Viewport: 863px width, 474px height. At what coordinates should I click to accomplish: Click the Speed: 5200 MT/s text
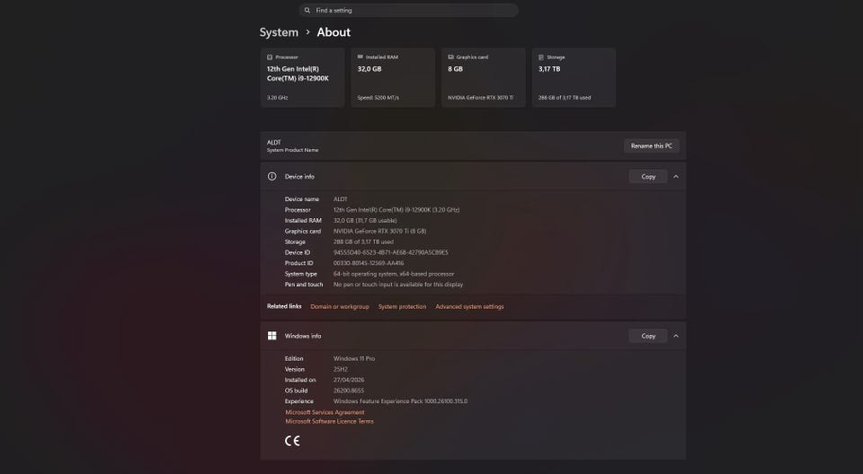(x=378, y=98)
